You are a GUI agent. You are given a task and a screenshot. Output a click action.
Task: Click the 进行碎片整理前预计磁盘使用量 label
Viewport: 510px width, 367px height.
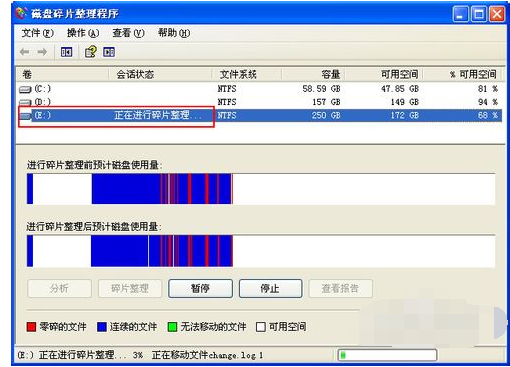coord(94,165)
